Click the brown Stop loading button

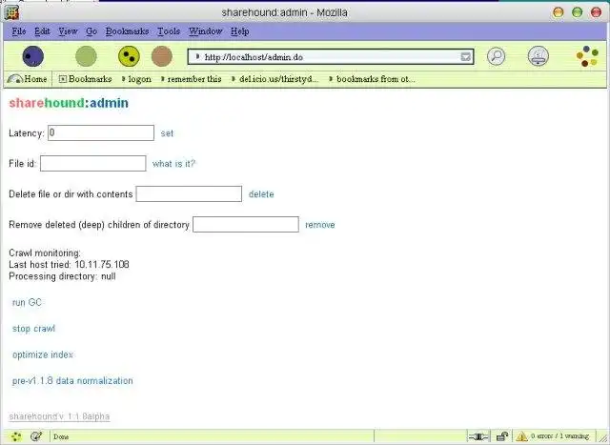tap(162, 56)
